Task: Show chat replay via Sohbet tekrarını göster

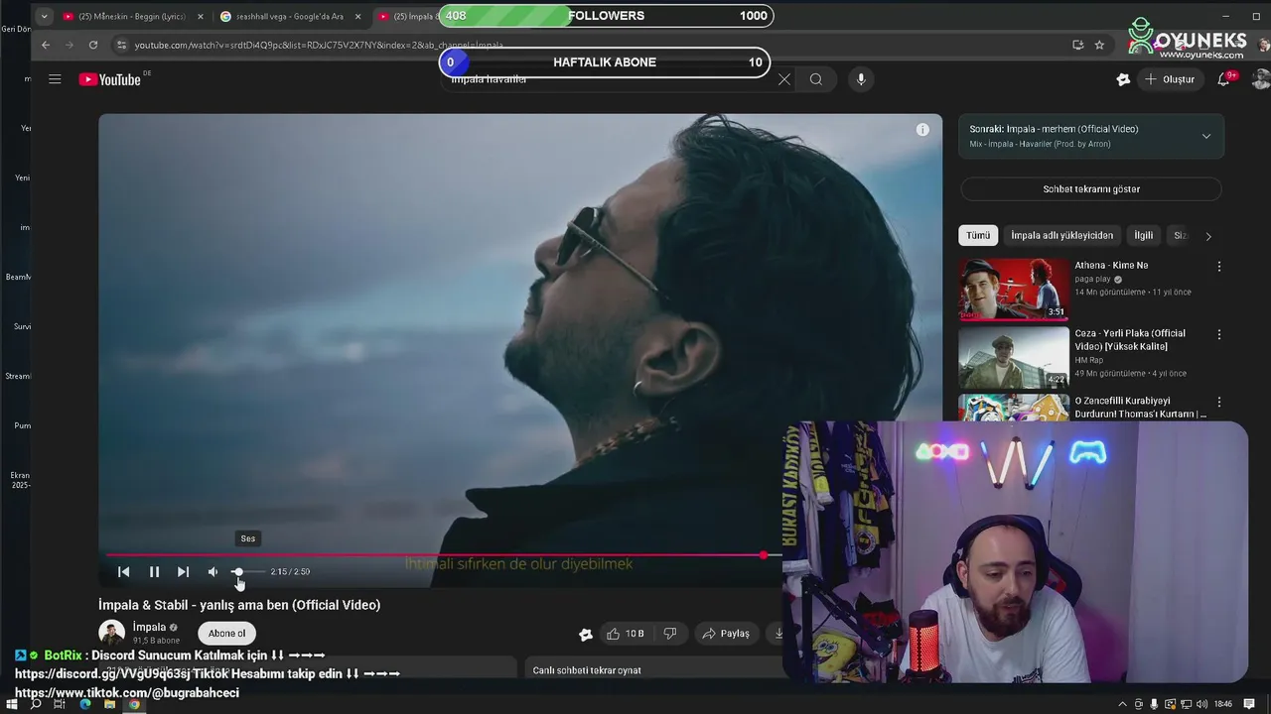Action: click(1091, 189)
